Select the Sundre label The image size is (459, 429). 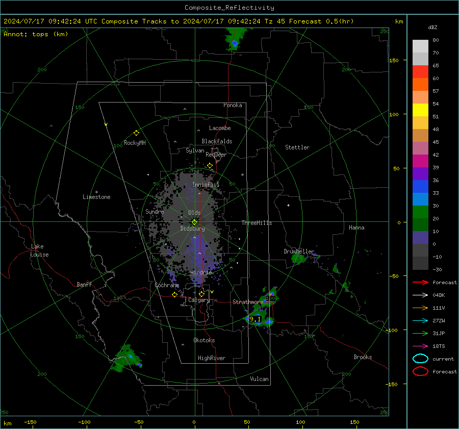tap(155, 211)
